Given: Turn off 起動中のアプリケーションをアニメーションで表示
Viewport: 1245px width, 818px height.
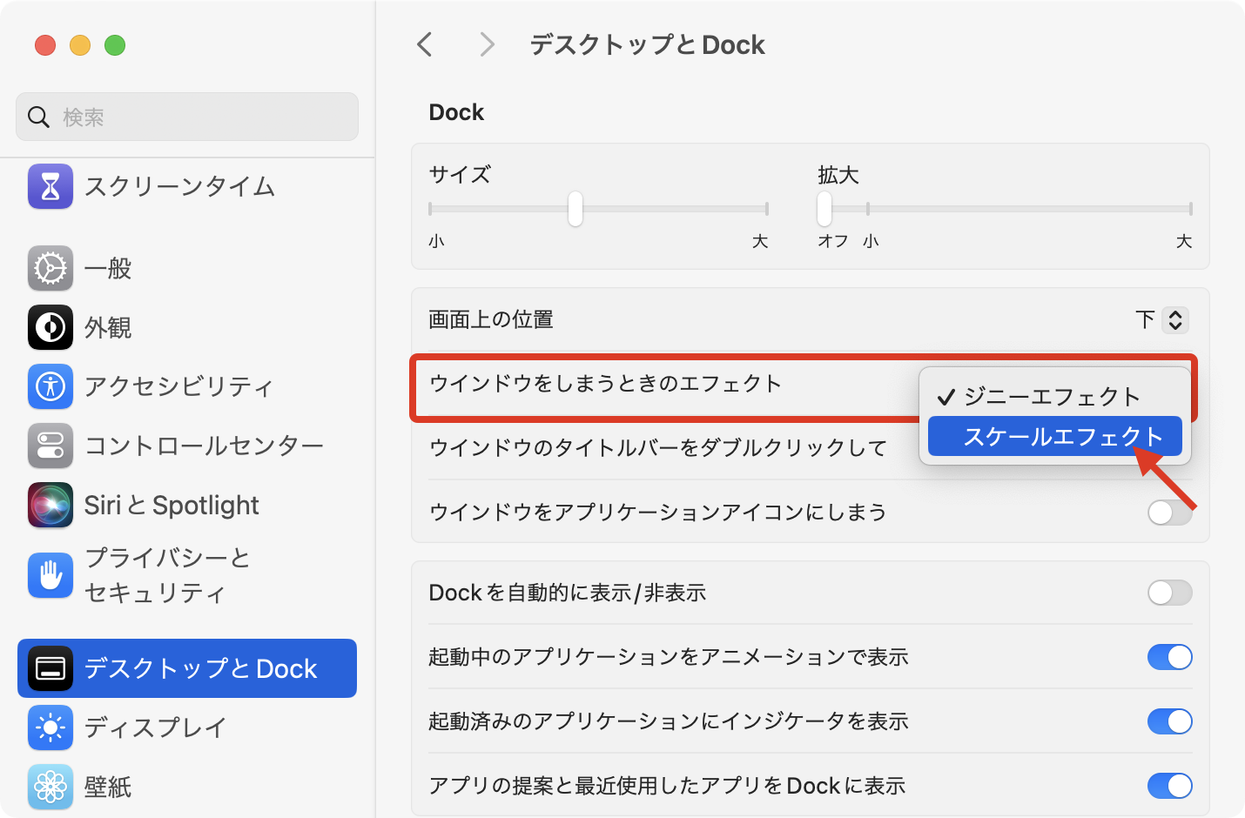Looking at the screenshot, I should coord(1169,657).
